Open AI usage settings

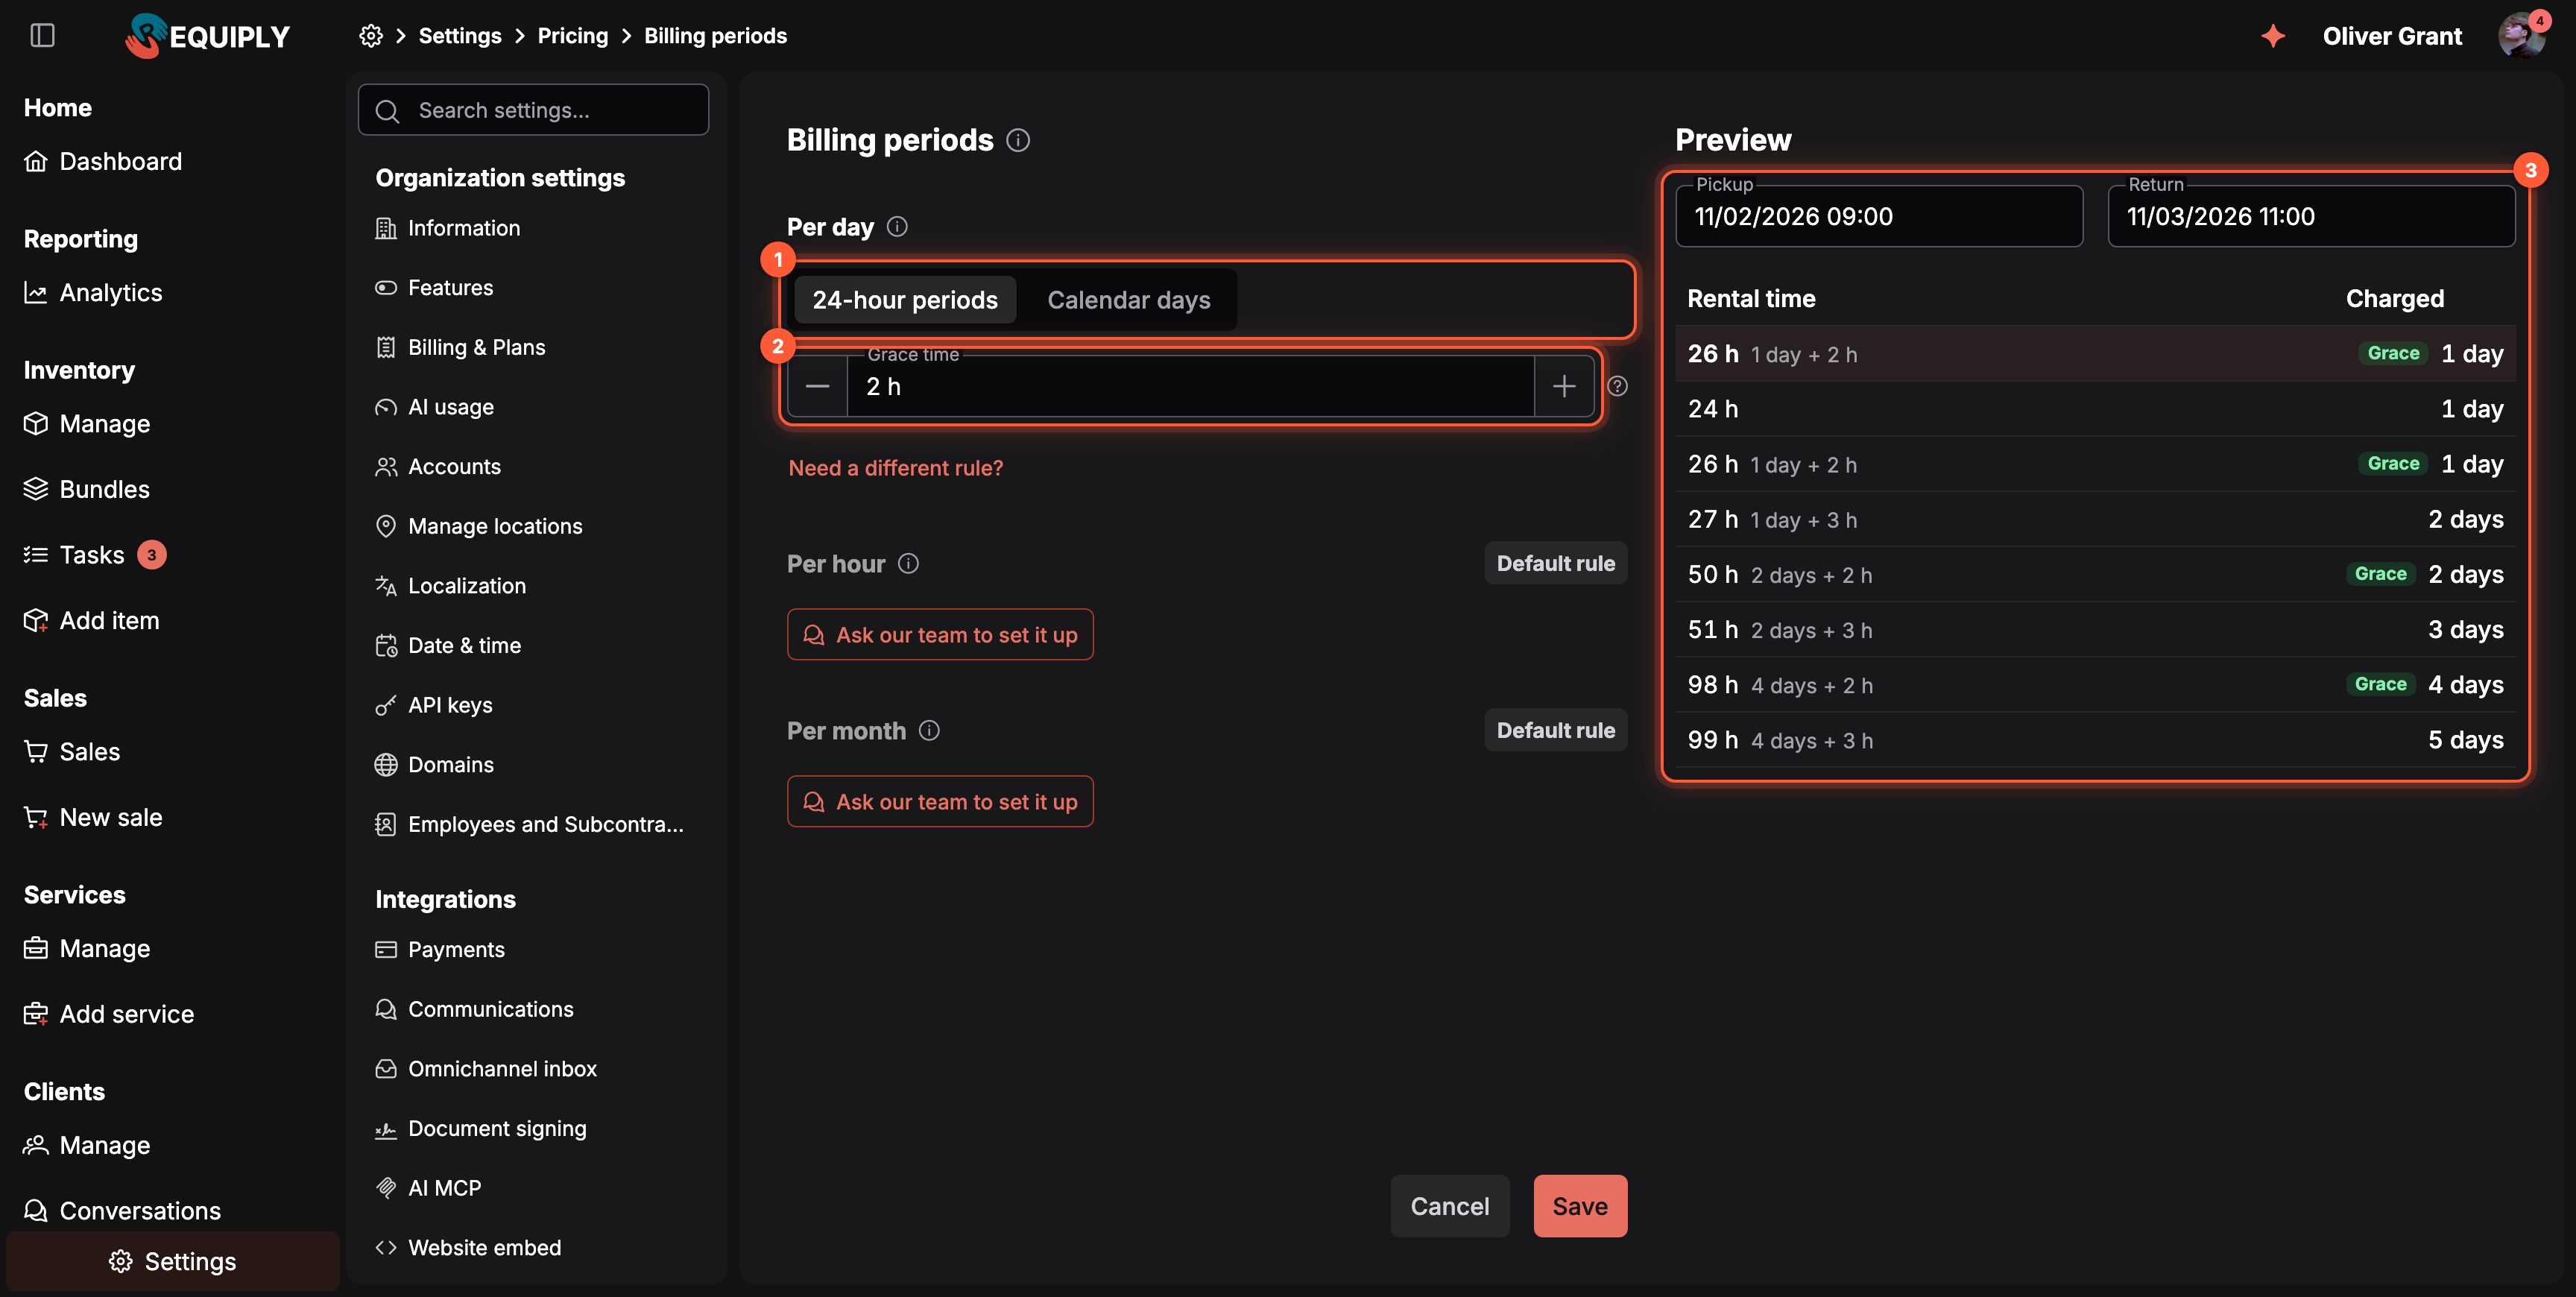coord(434,408)
